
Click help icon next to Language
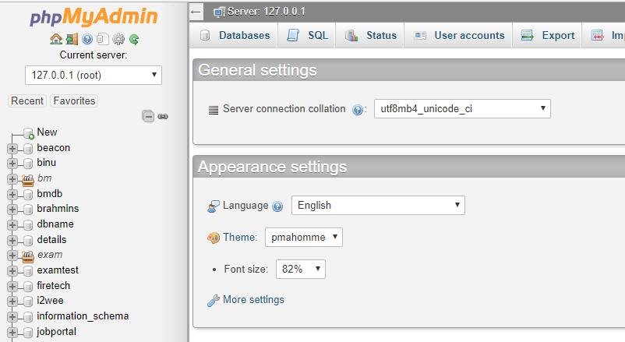pos(277,206)
